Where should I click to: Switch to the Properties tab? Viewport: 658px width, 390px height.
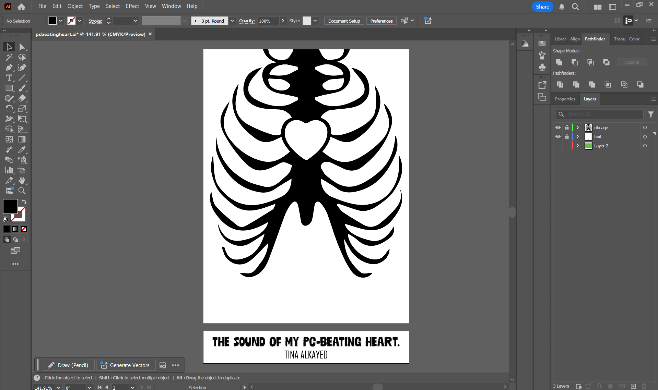565,99
